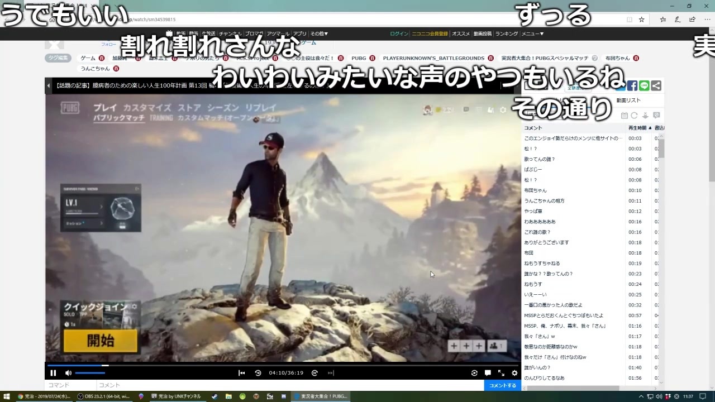
Task: Open the 実況者大集合！PUBGスペシャルマッチ tag
Action: click(x=545, y=58)
